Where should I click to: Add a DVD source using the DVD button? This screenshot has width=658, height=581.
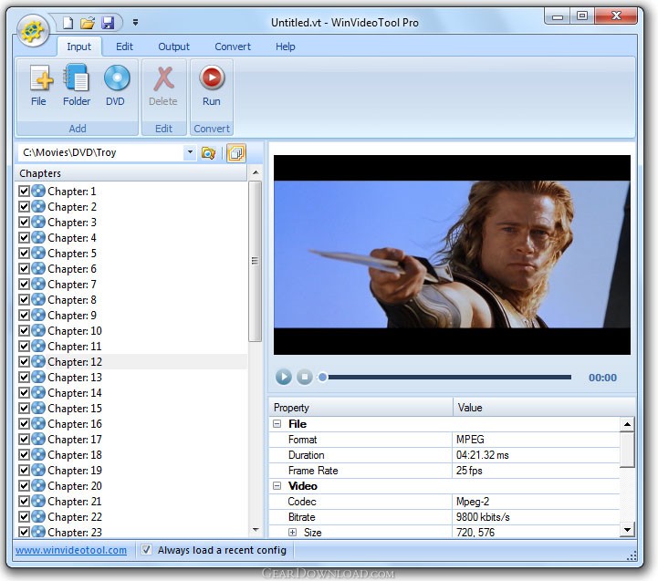tap(115, 86)
